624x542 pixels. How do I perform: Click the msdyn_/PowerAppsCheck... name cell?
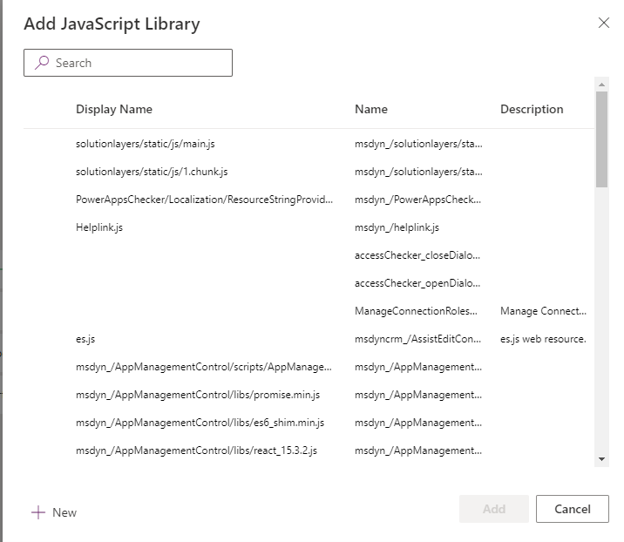coord(417,200)
